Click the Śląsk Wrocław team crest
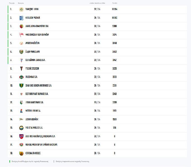 point(21,52)
